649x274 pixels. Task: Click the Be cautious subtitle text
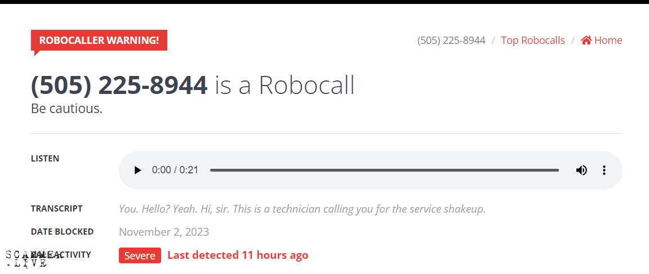(66, 109)
